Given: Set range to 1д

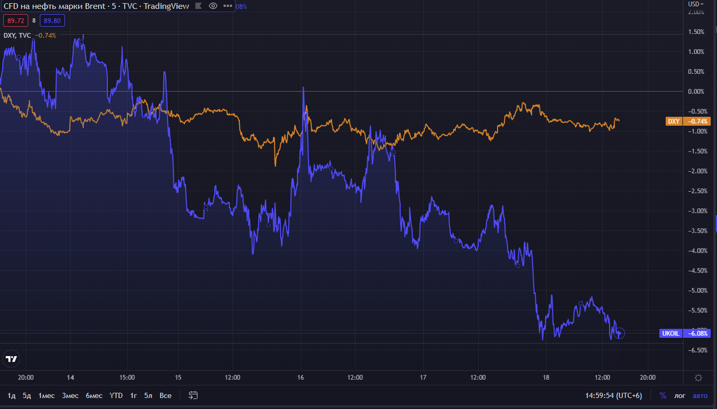Looking at the screenshot, I should pyautogui.click(x=12, y=395).
